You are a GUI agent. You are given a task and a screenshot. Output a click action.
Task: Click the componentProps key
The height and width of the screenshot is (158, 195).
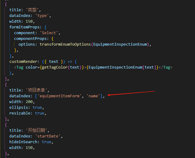coord(30,39)
